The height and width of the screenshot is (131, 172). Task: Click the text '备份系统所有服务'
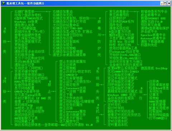tap(121, 98)
